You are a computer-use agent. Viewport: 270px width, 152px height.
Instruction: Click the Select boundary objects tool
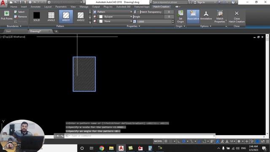pos(19,12)
